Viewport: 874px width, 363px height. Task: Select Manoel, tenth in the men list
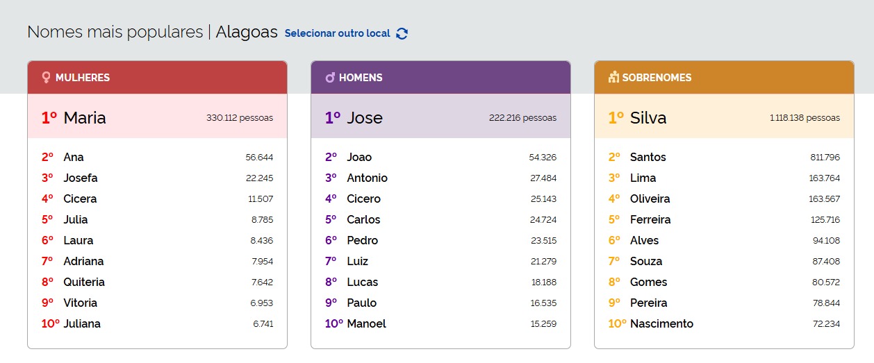[366, 324]
